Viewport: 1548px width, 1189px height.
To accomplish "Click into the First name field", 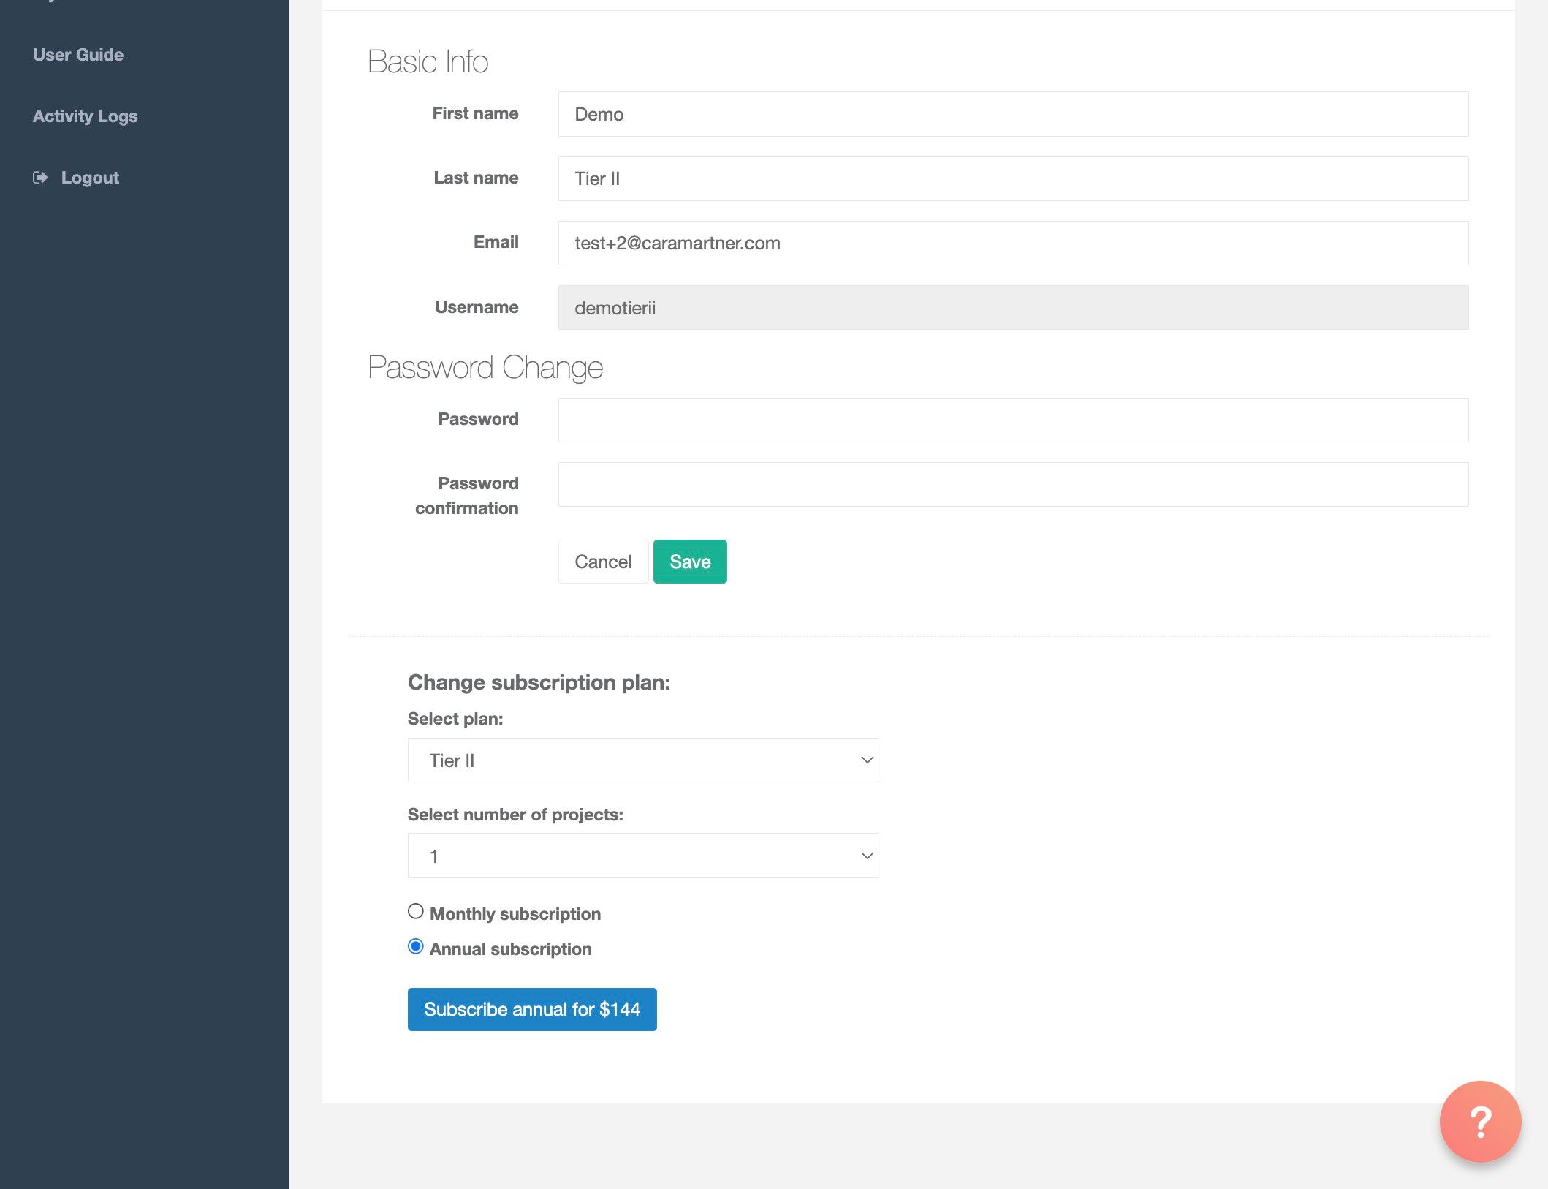I will pyautogui.click(x=1013, y=114).
